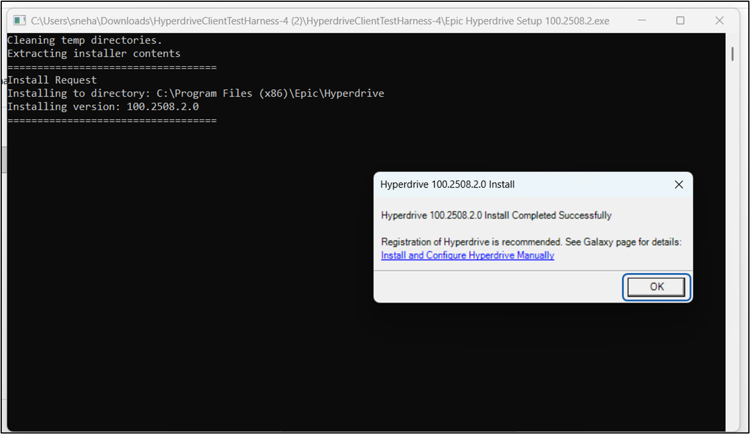The width and height of the screenshot is (750, 434).
Task: Minimize the Epic Hyperdrive Setup console window
Action: coord(641,20)
